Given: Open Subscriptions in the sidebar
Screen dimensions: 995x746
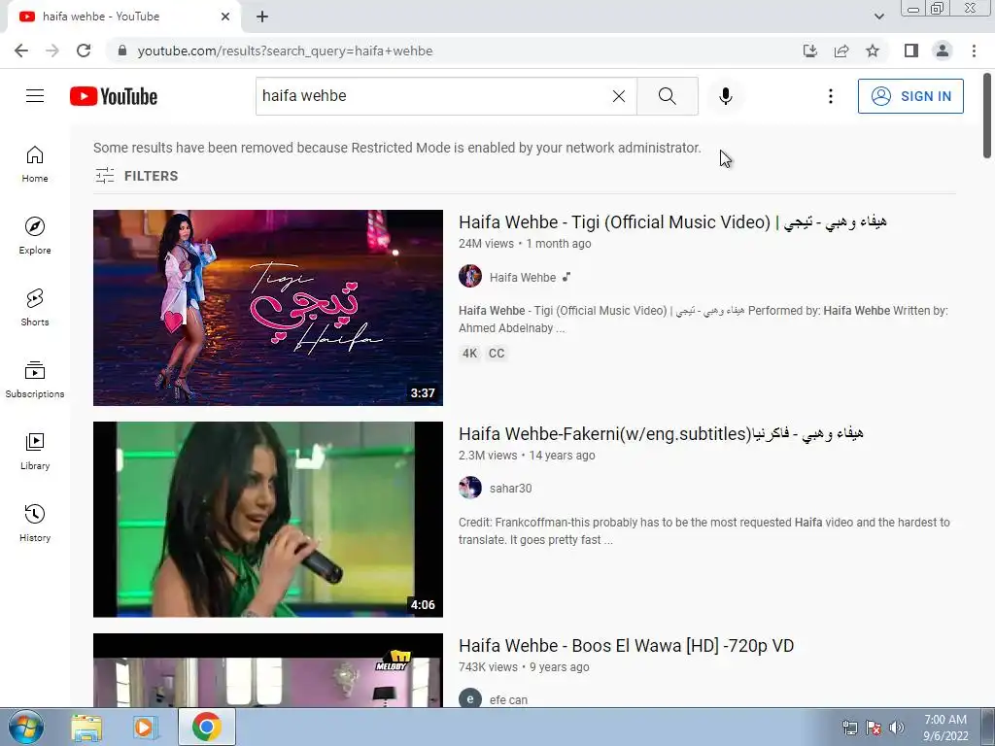Looking at the screenshot, I should tap(35, 380).
